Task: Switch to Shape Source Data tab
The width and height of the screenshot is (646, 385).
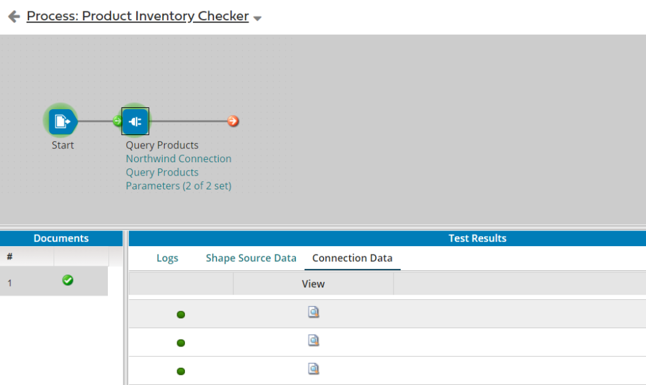Action: point(251,258)
